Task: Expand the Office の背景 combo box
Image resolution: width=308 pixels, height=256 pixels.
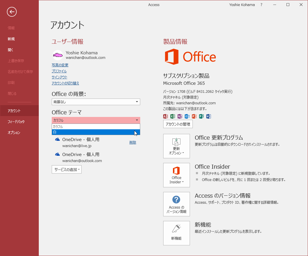Action: coord(96,102)
